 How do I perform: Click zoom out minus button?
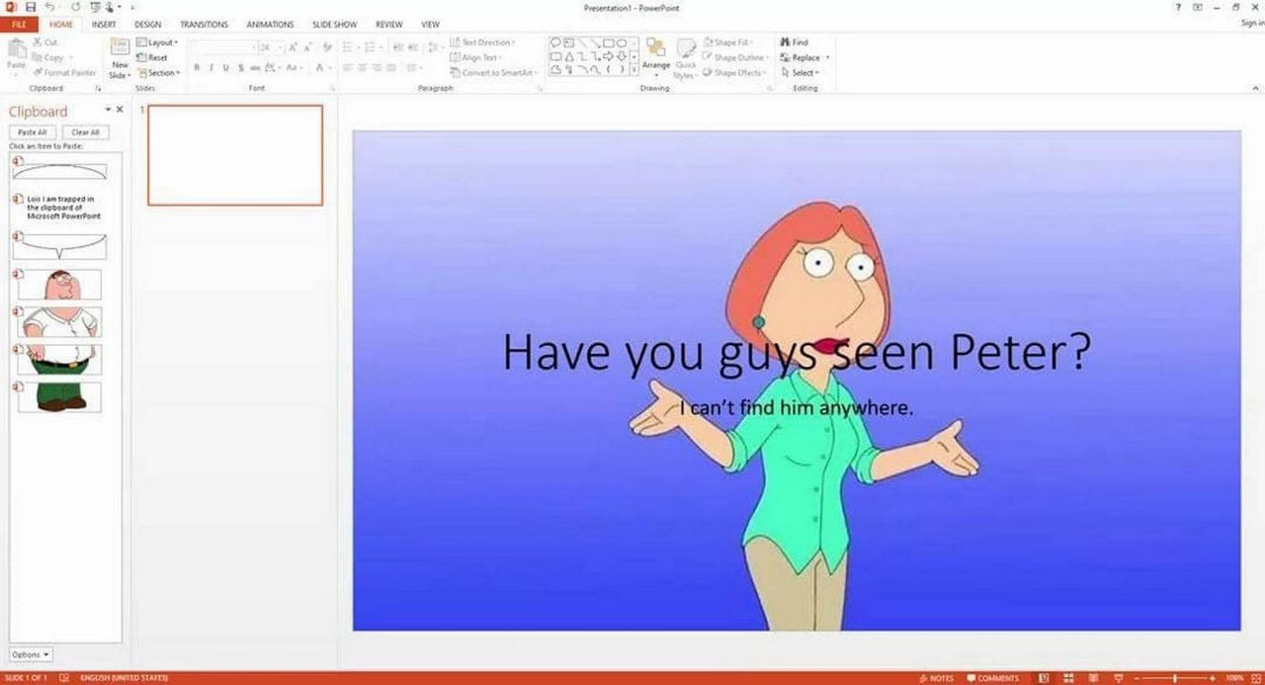click(1137, 678)
